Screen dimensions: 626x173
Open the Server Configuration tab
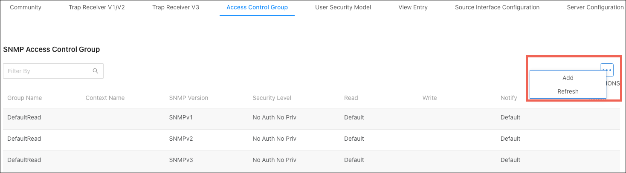tap(595, 7)
